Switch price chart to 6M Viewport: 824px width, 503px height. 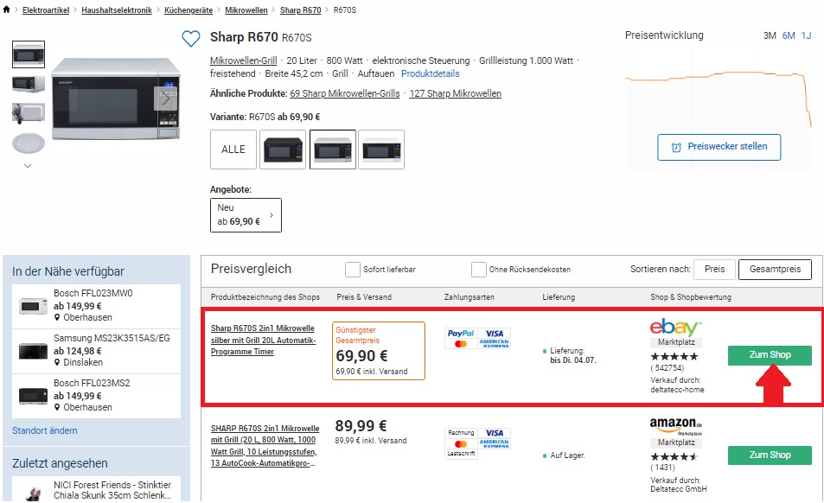pyautogui.click(x=789, y=35)
